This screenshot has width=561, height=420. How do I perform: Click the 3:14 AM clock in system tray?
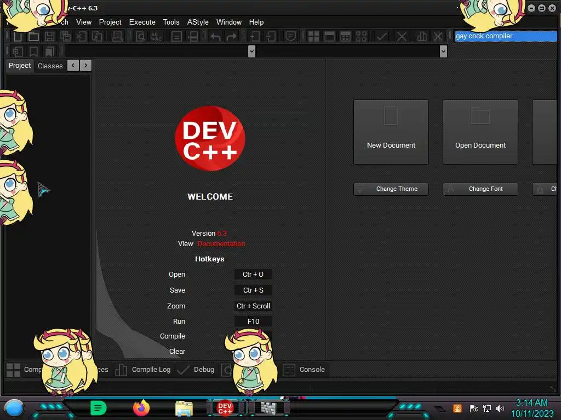click(531, 403)
